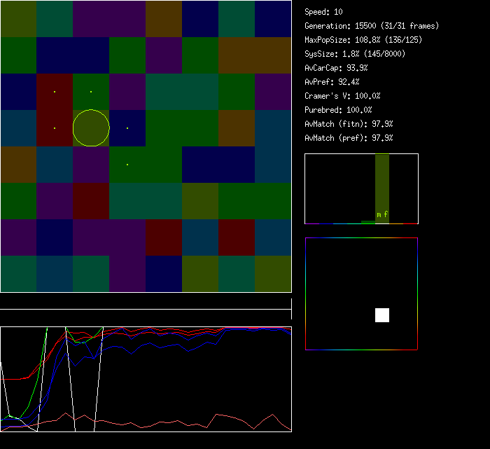
Task: Click the large yellow circle on the grid
Action: click(92, 128)
